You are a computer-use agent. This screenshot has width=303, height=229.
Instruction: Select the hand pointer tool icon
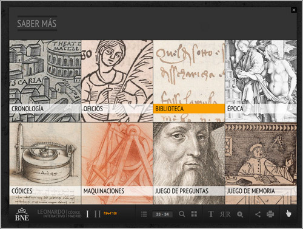click(x=288, y=214)
